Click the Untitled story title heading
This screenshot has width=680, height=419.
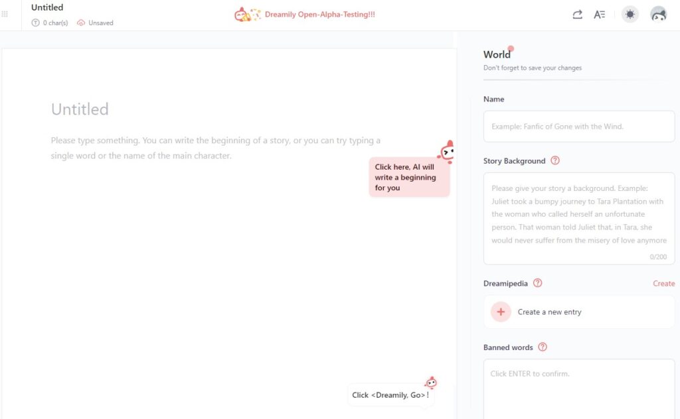click(80, 109)
